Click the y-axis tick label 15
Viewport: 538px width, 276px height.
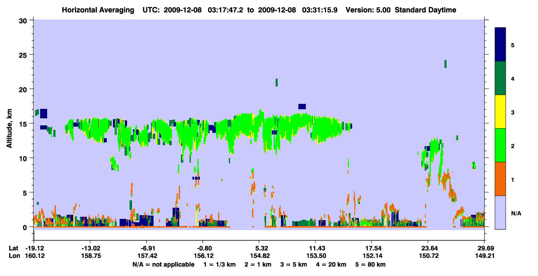[x=24, y=124]
